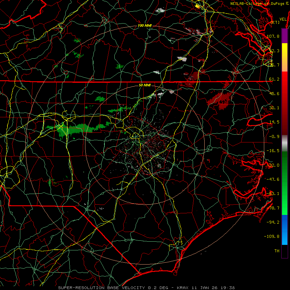
Task: Click the -78.7 velocity value
Action: click(x=273, y=208)
